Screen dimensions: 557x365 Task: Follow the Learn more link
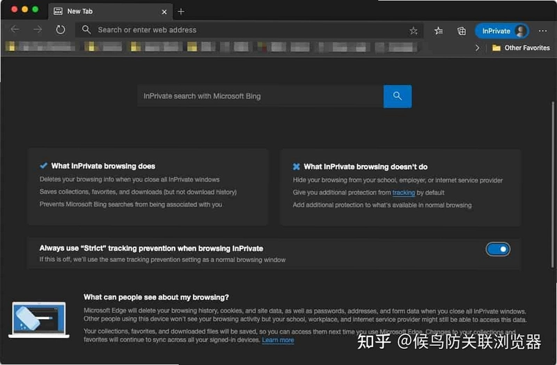click(278, 340)
